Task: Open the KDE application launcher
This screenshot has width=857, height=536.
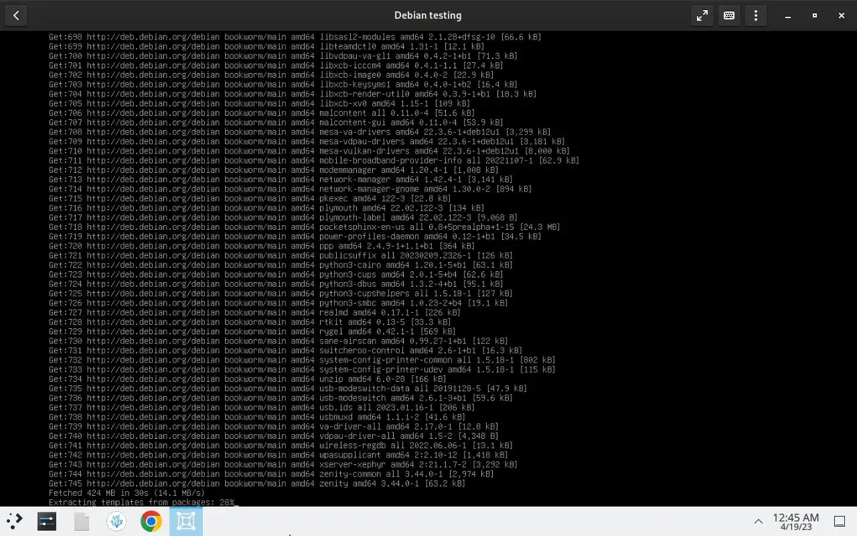Action: click(x=15, y=521)
